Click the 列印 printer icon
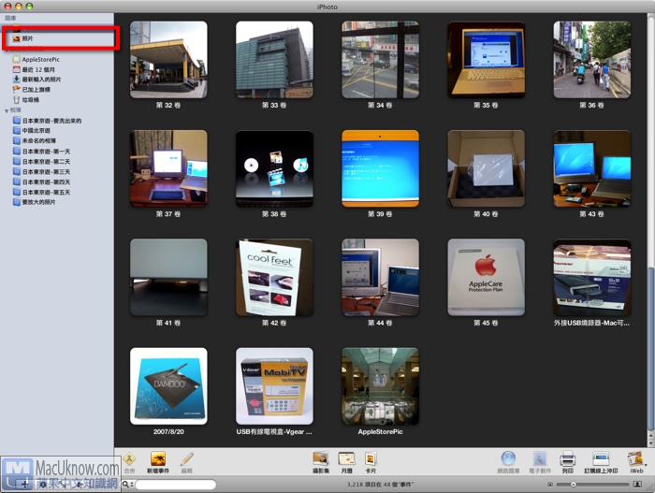 (x=567, y=458)
